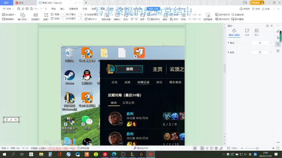Viewport: 282px width, 158px height.
Task: Click the Share button
Action: (265, 8)
